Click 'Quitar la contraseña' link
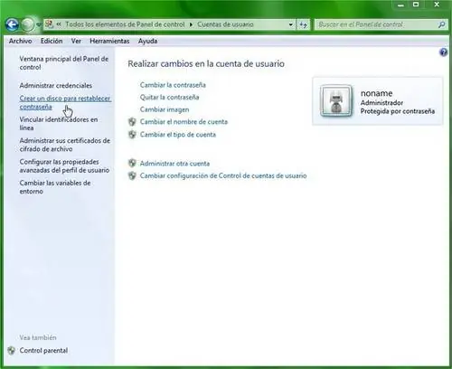This screenshot has width=452, height=369. coord(169,97)
